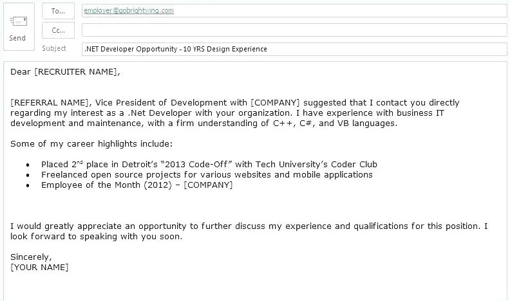Click on [REFERRAL NAME] placeholder text
This screenshot has height=301, width=510.
pyautogui.click(x=50, y=103)
